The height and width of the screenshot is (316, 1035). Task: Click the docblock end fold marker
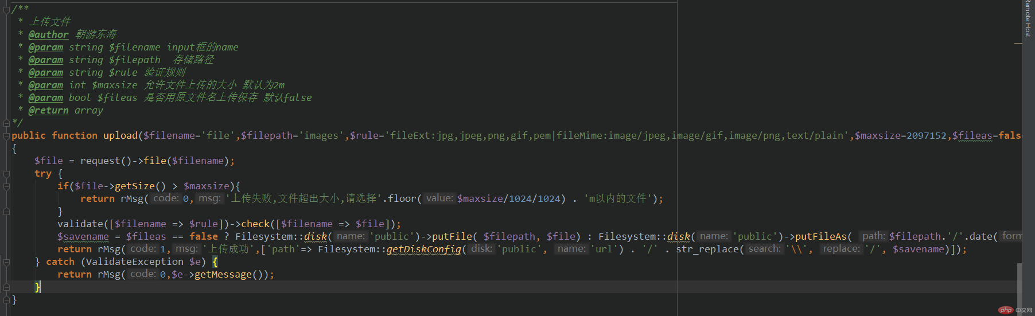[6, 122]
